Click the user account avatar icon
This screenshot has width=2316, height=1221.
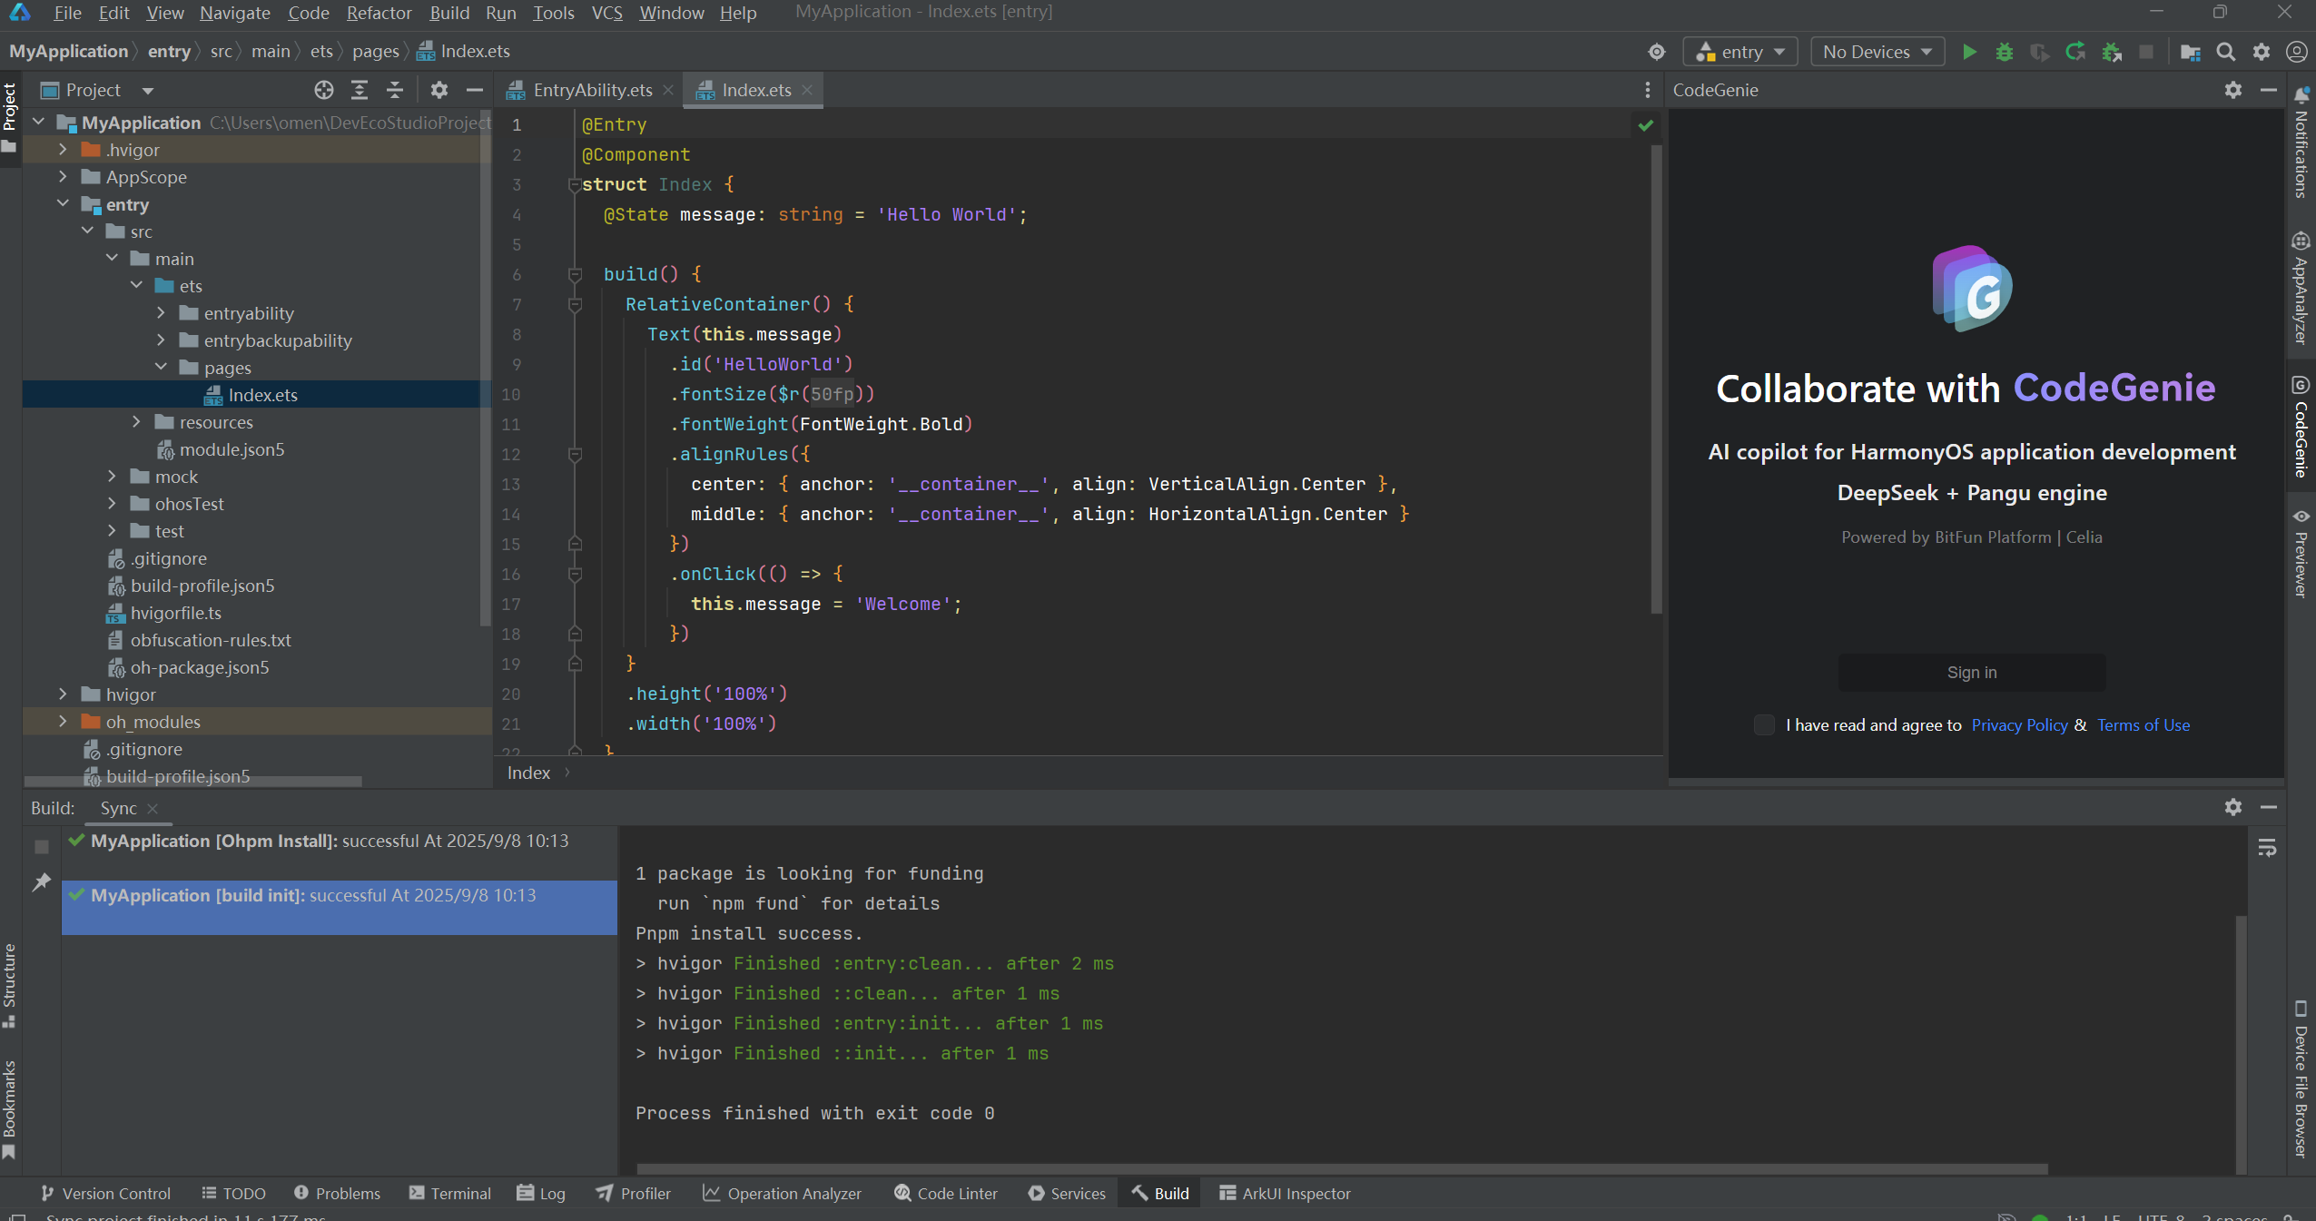tap(2297, 52)
